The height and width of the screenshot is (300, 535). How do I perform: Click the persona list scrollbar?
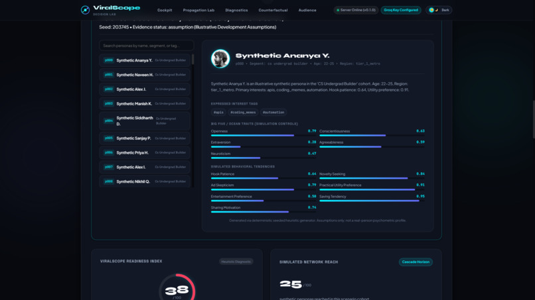[x=192, y=59]
